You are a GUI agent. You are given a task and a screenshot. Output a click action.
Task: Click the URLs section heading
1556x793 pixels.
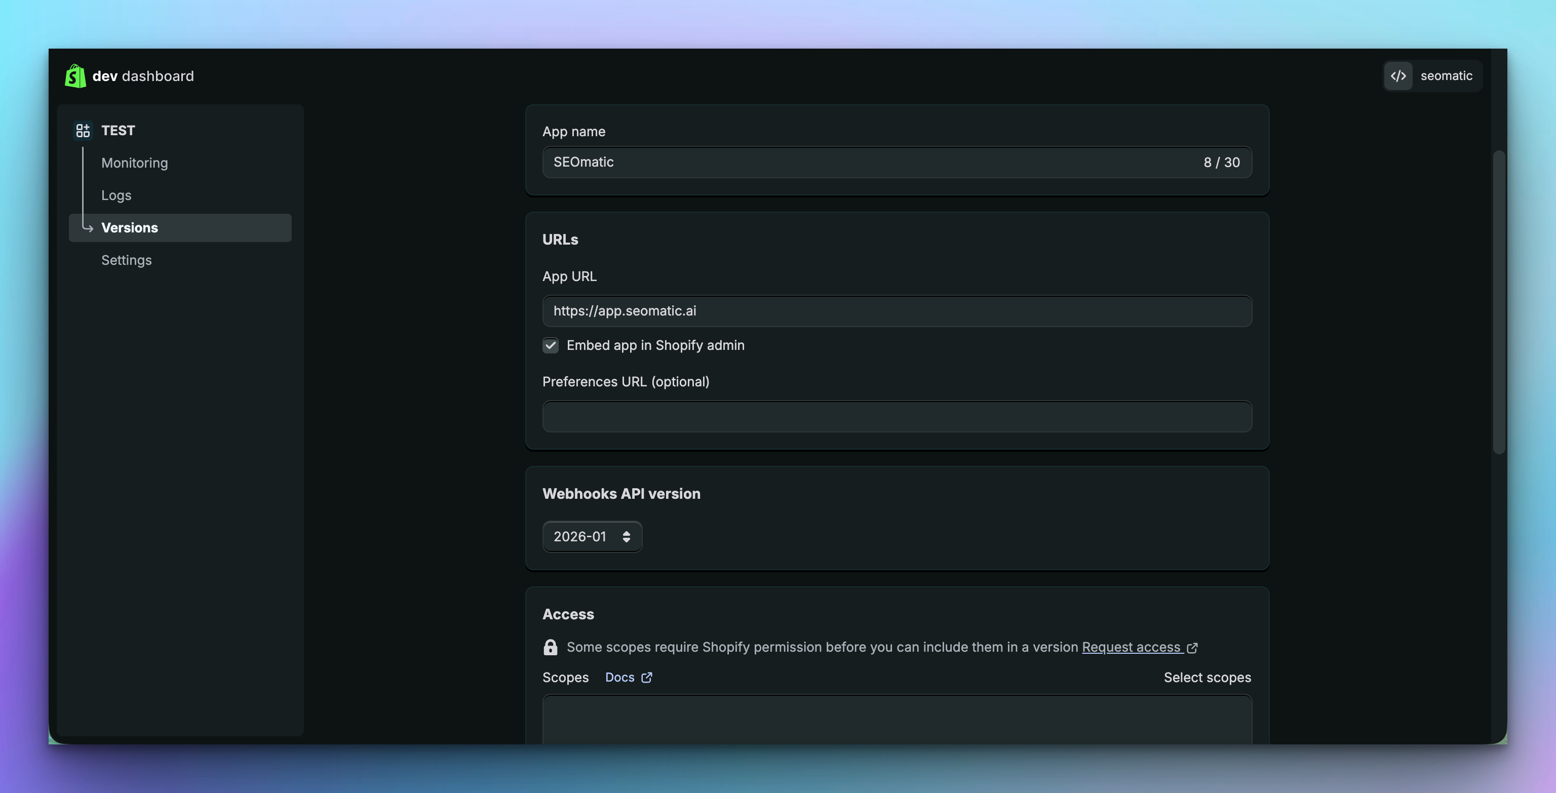tap(560, 240)
